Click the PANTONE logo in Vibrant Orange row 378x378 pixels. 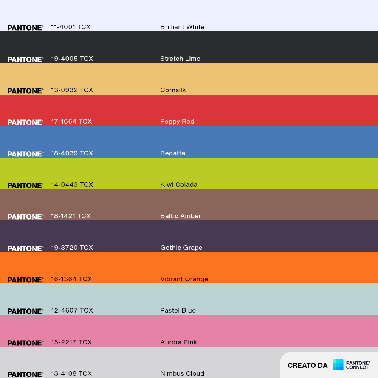(x=25, y=280)
